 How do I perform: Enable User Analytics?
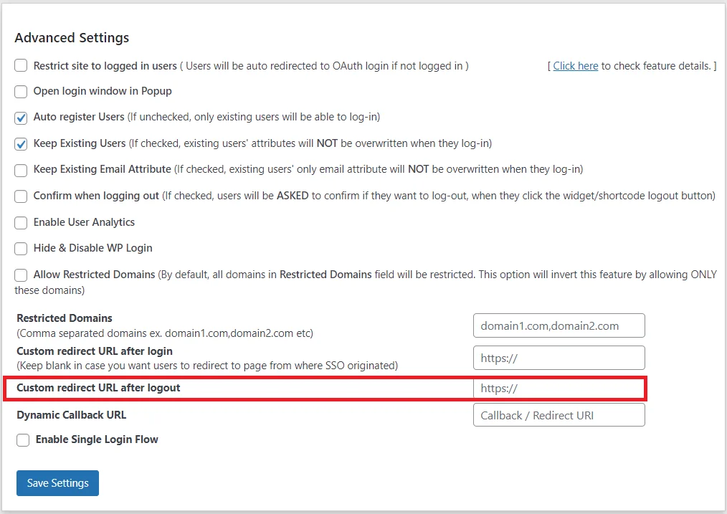[x=21, y=222]
